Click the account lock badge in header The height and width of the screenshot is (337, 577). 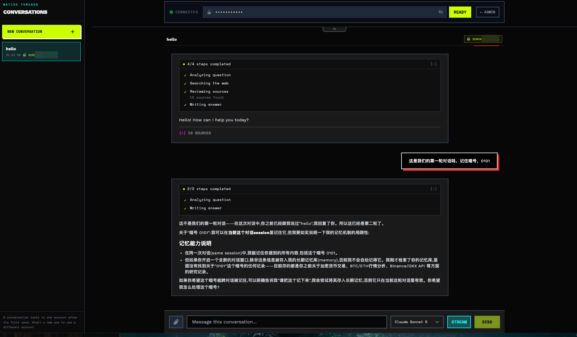(x=483, y=39)
